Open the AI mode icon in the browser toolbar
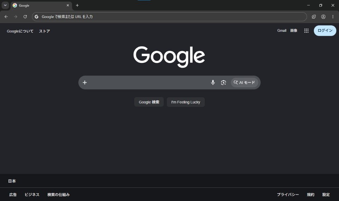Viewport: 339px width, 201px height. point(314,17)
